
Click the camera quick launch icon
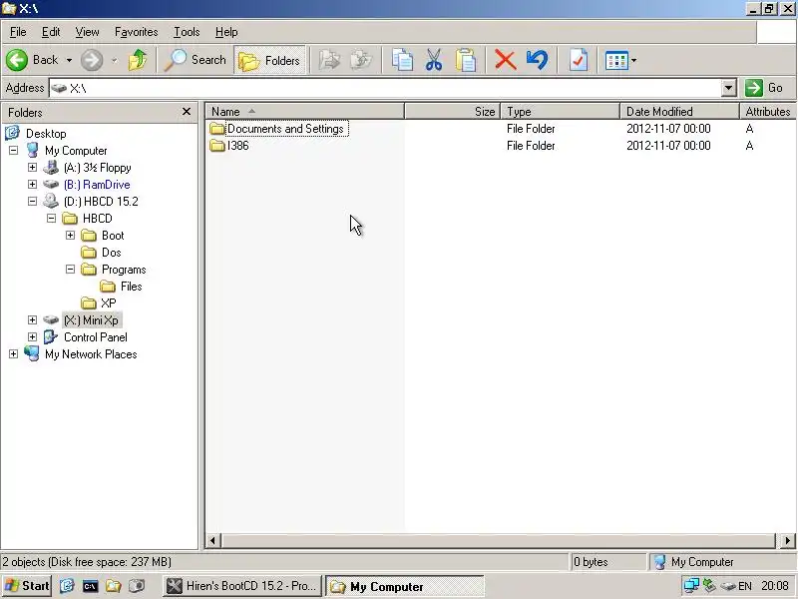tap(137, 586)
